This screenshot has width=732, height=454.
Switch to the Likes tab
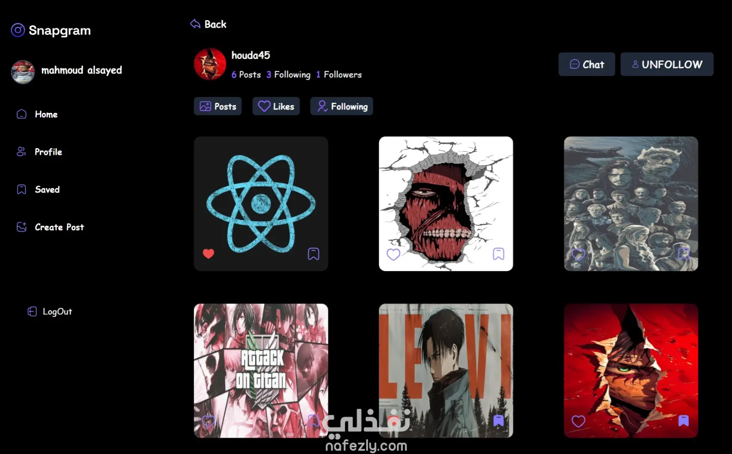pyautogui.click(x=276, y=106)
